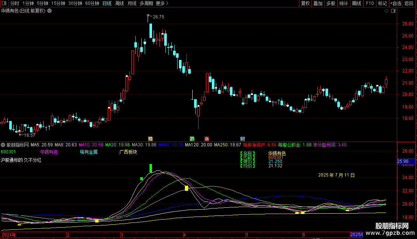Viewport: 417px width, 239px height.
Task: Expand the 华锡有色 chart title dropdown
Action: (x=49, y=11)
